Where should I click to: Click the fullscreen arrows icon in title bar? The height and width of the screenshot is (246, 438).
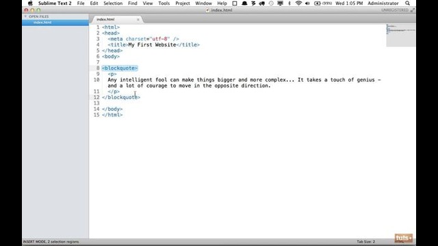tap(413, 10)
